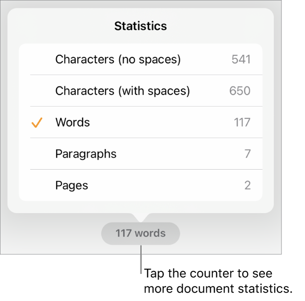Click the Statistics popover title
This screenshot has width=305, height=301.
(x=140, y=26)
